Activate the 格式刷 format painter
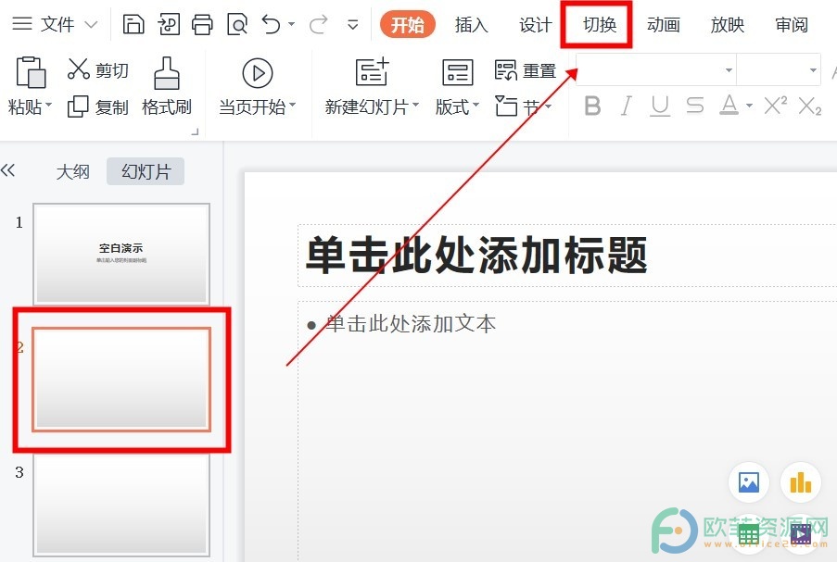837x562 pixels. pos(167,87)
